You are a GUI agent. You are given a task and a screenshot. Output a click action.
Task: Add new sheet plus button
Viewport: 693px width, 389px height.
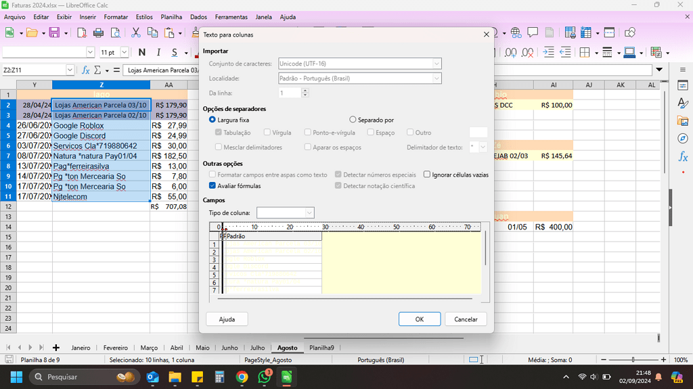(55, 348)
